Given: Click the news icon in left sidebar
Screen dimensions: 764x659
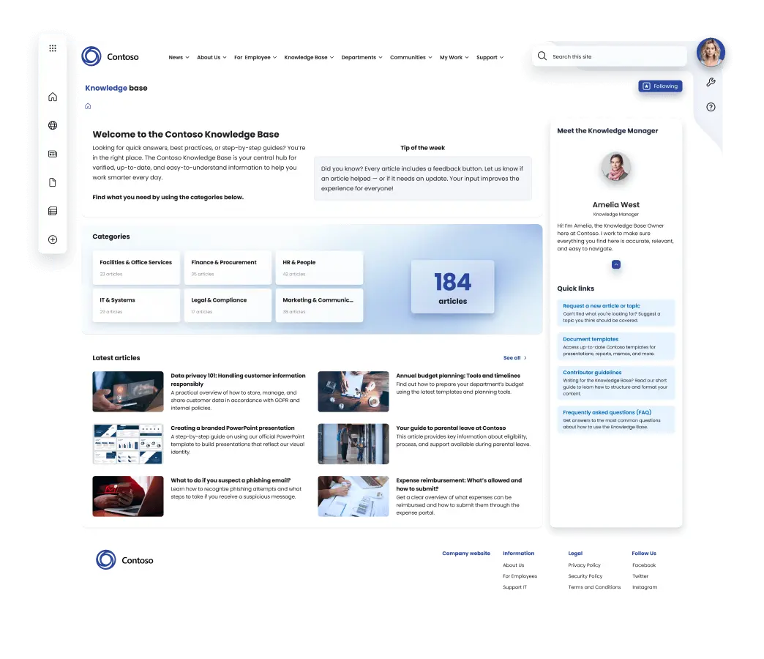Looking at the screenshot, I should tap(53, 154).
